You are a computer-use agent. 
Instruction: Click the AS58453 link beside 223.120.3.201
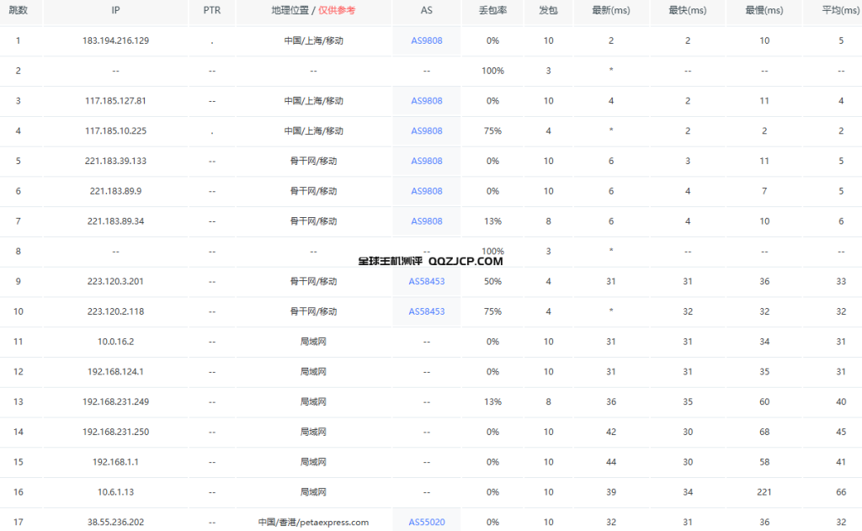(426, 281)
